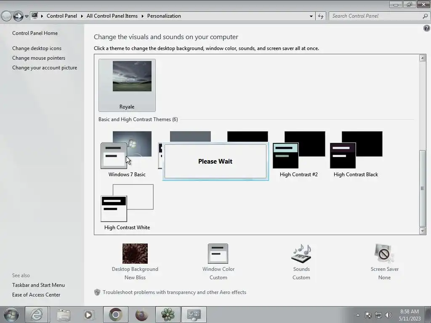431x323 pixels.
Task: Expand the arrow after Control Panel breadcrumb
Action: tap(82, 16)
